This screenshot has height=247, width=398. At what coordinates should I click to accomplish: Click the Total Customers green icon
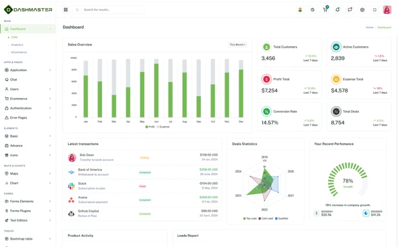click(x=266, y=47)
